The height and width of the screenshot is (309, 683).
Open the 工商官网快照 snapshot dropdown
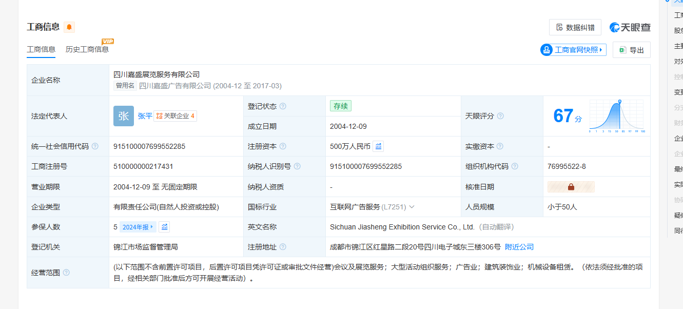573,50
